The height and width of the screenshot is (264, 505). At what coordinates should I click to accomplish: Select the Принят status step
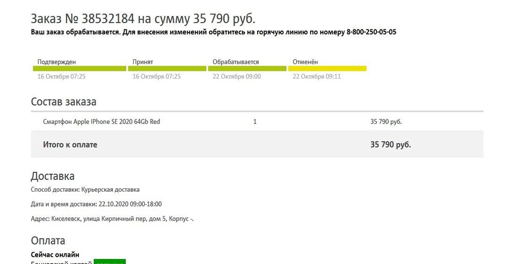(143, 62)
